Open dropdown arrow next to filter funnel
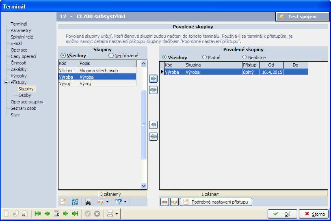This screenshot has height=221, width=331. pyautogui.click(x=125, y=202)
